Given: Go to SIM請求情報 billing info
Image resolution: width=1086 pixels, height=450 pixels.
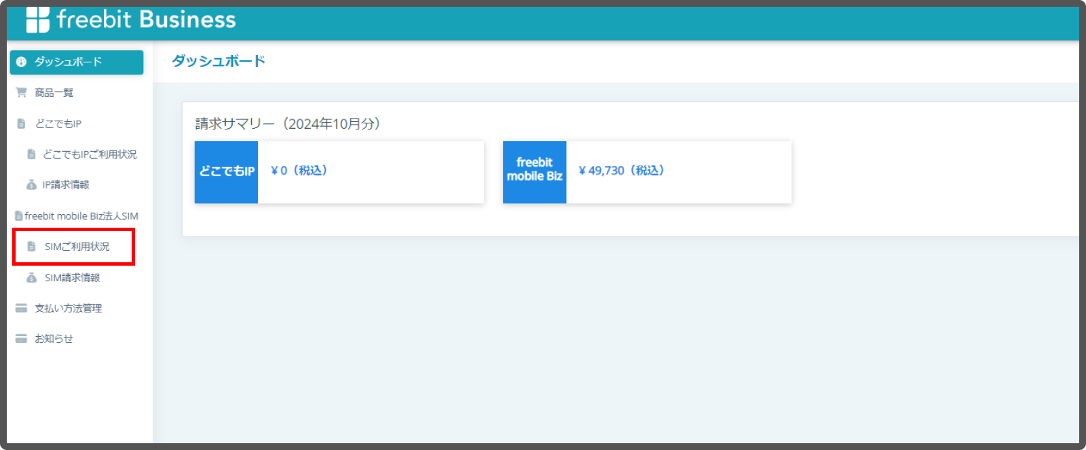Looking at the screenshot, I should [x=72, y=277].
